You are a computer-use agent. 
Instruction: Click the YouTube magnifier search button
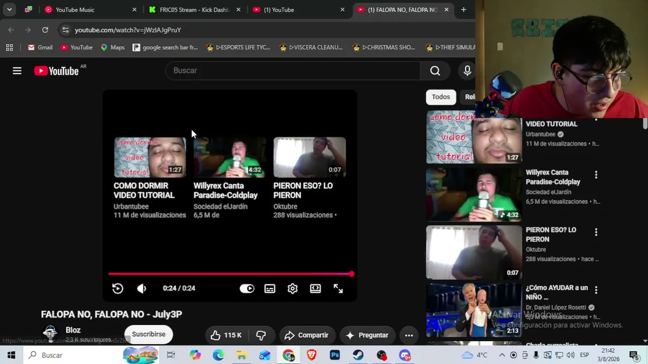[435, 71]
